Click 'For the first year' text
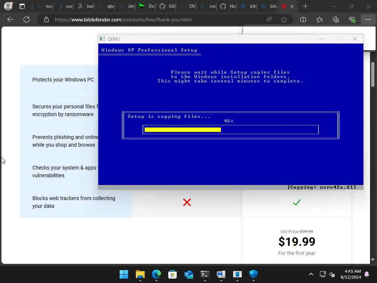This screenshot has width=377, height=283. click(x=297, y=253)
